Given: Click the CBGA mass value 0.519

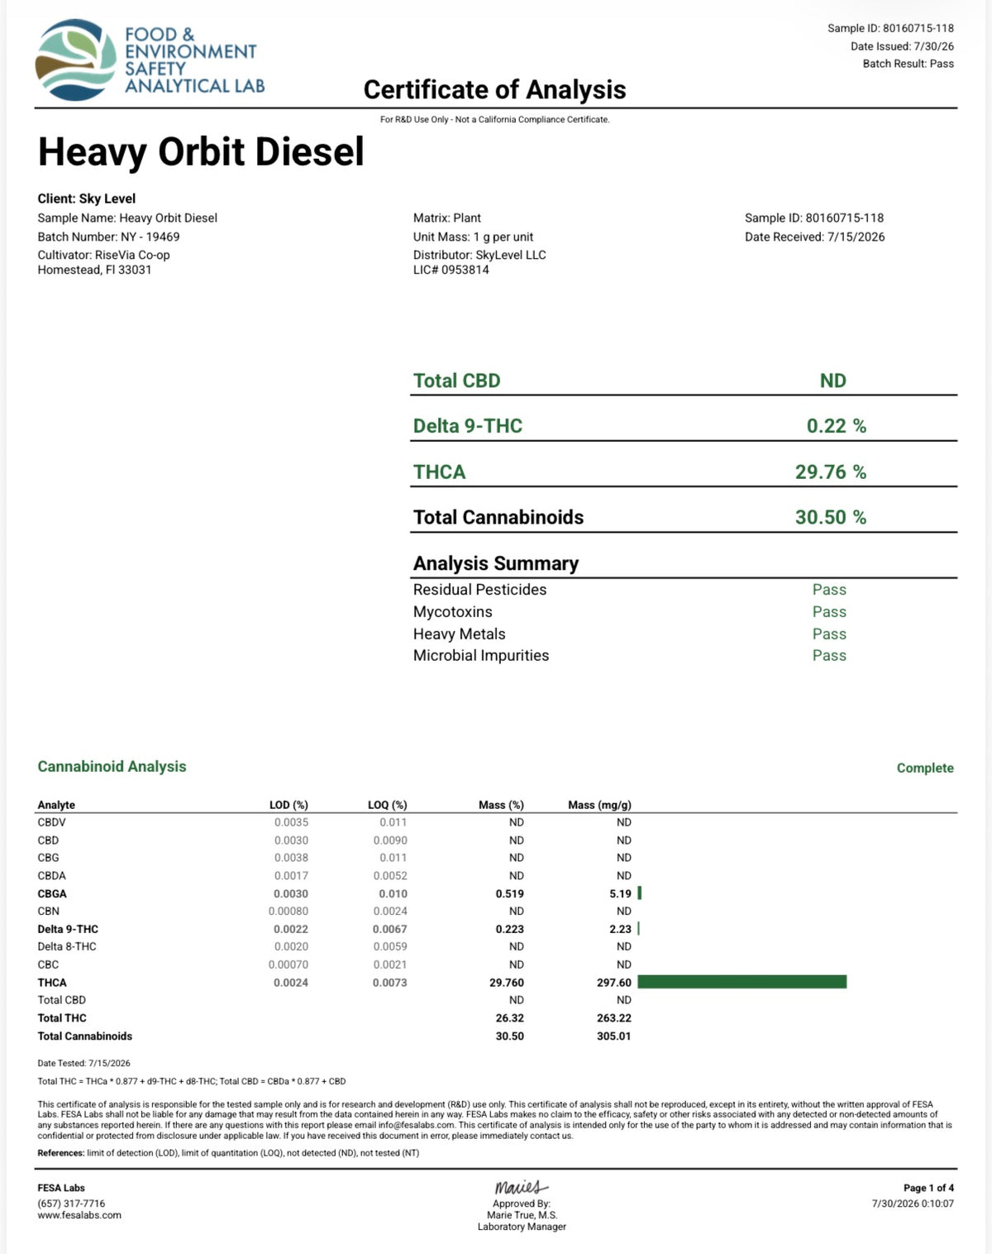Looking at the screenshot, I should pyautogui.click(x=509, y=894).
